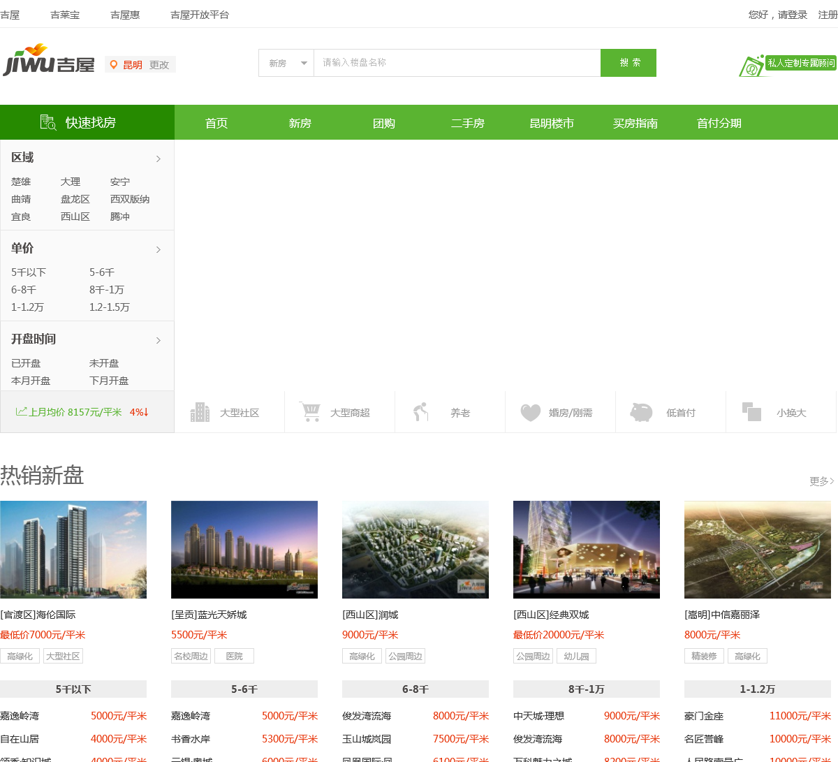
Task: Select 1.2-1.5万 price filter
Action: tap(110, 307)
